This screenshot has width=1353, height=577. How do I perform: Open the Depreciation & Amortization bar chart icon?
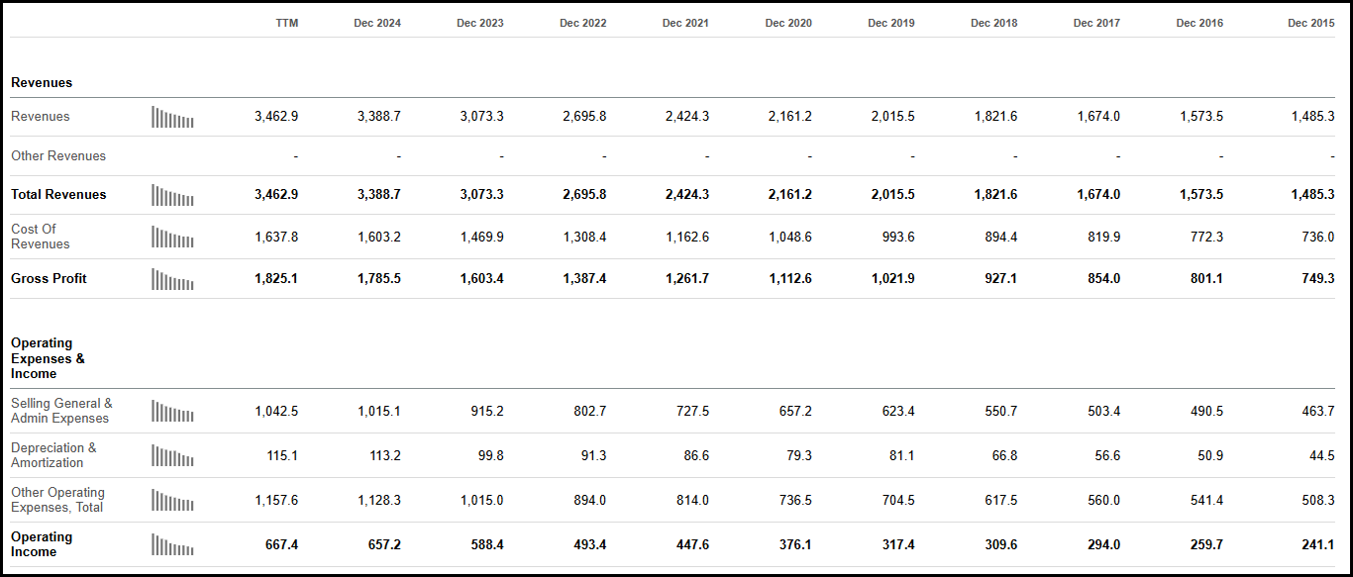click(172, 455)
